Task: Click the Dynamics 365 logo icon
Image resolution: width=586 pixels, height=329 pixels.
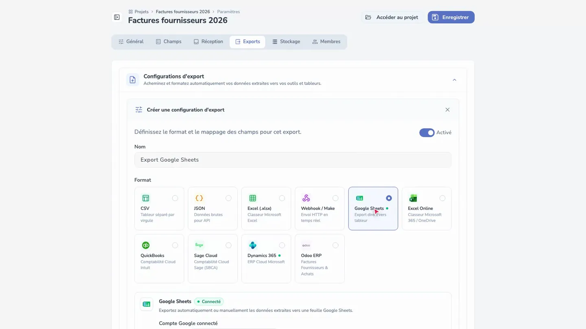Action: coord(253,245)
